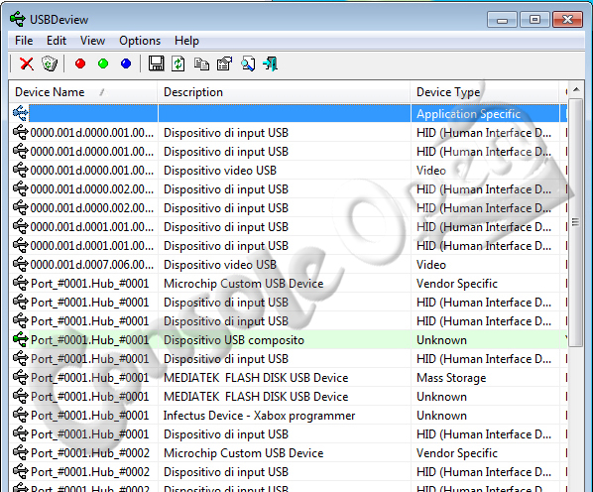Click the green dot enable device icon
The width and height of the screenshot is (593, 492).
coord(103,63)
